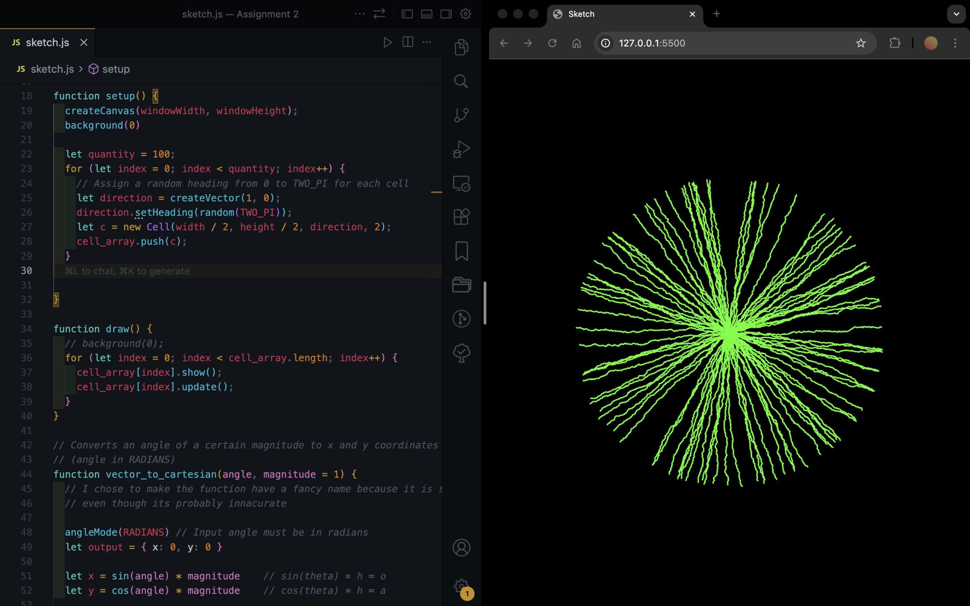Open the Search panel magnifier icon
Viewport: 970px width, 606px height.
[x=461, y=81]
